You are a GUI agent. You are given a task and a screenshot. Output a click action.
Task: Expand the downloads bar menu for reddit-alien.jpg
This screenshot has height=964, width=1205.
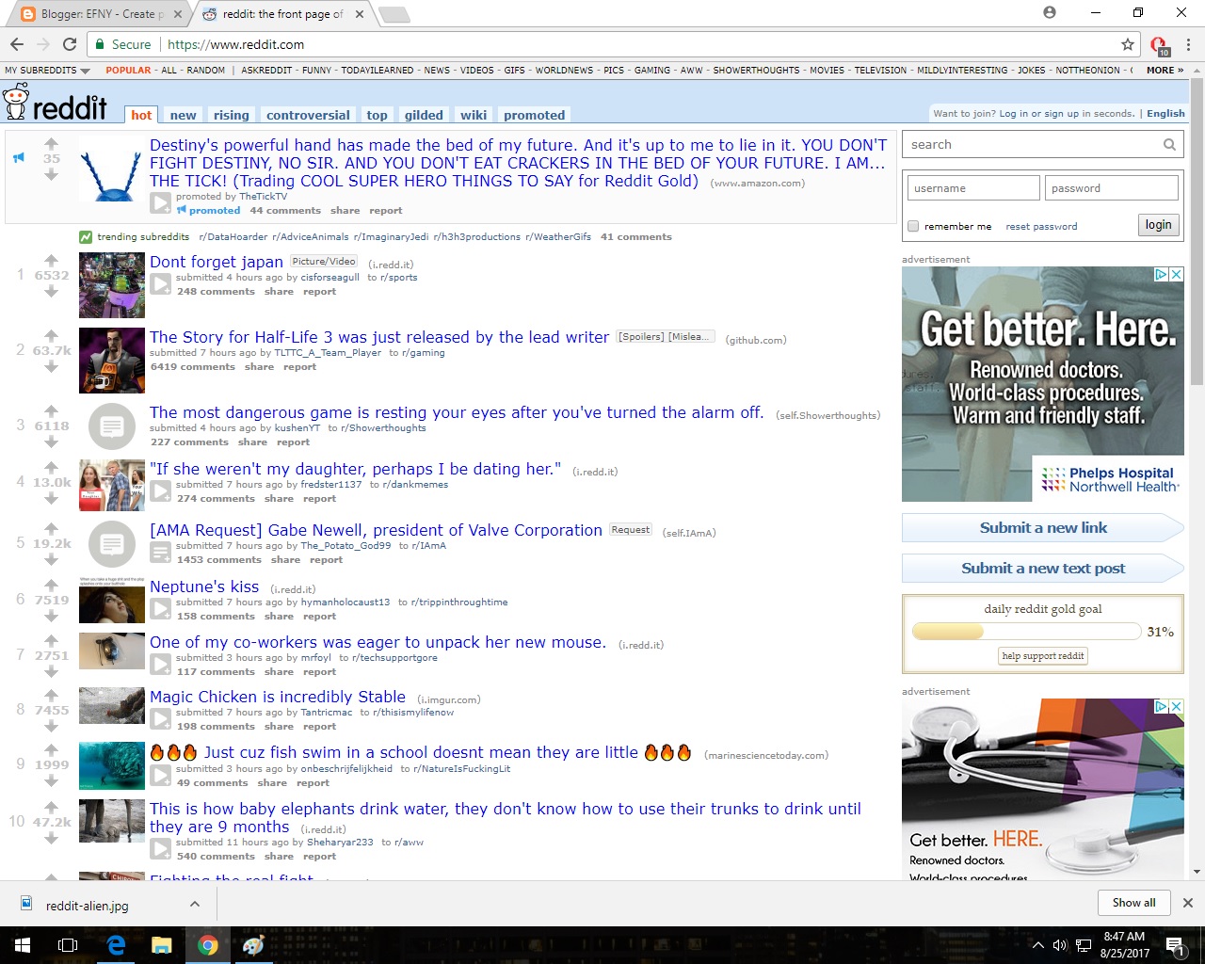coord(194,904)
